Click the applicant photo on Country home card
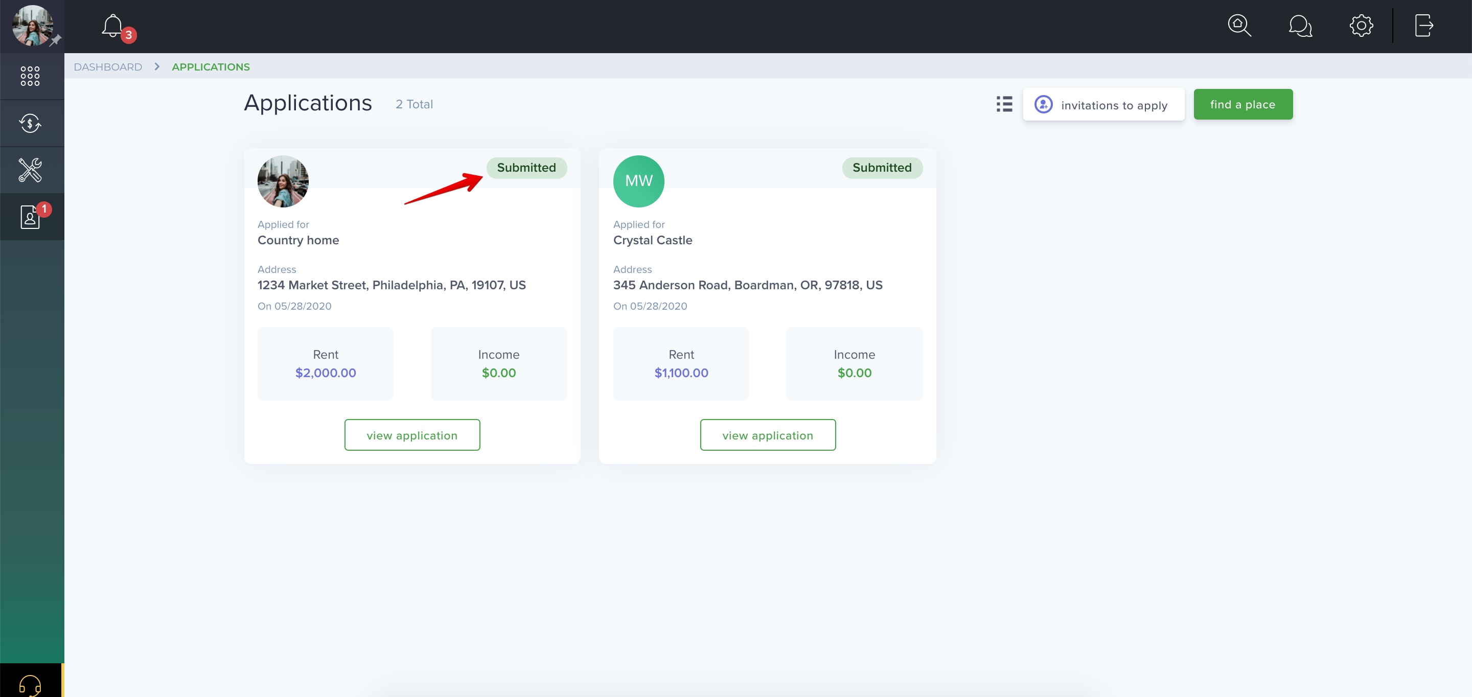Screen dimensions: 1472x697 (x=283, y=181)
